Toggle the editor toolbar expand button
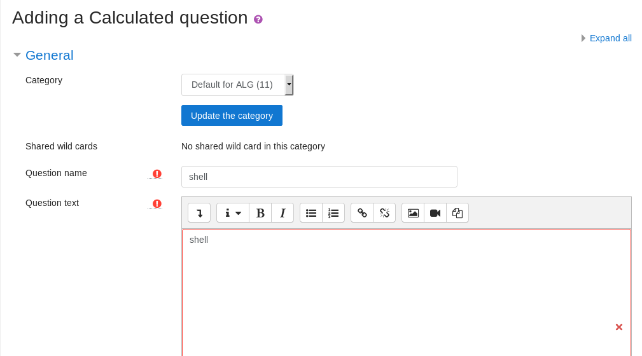Screen dimensions: 642x356 pos(199,213)
